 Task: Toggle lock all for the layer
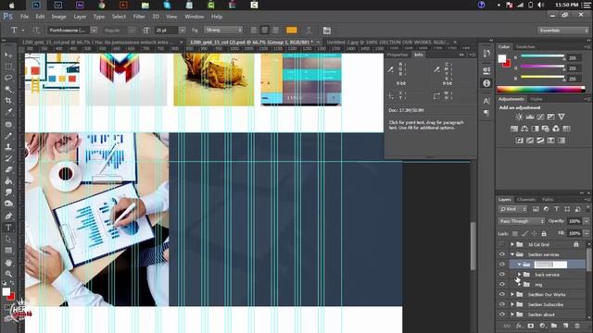point(544,234)
